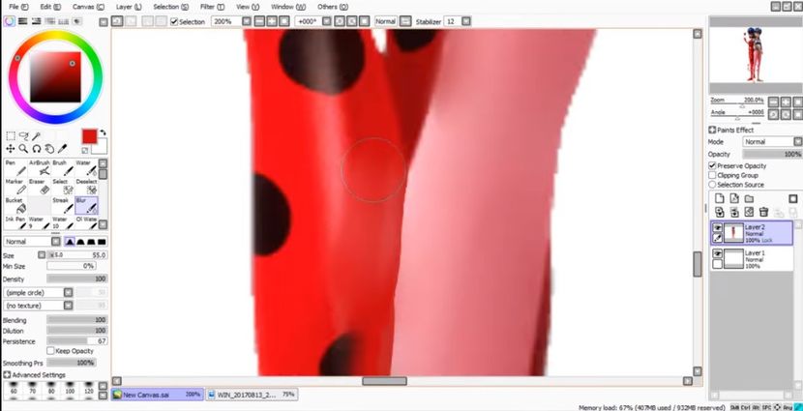Hide Layer2 using its eye icon
803x411 pixels.
point(718,227)
